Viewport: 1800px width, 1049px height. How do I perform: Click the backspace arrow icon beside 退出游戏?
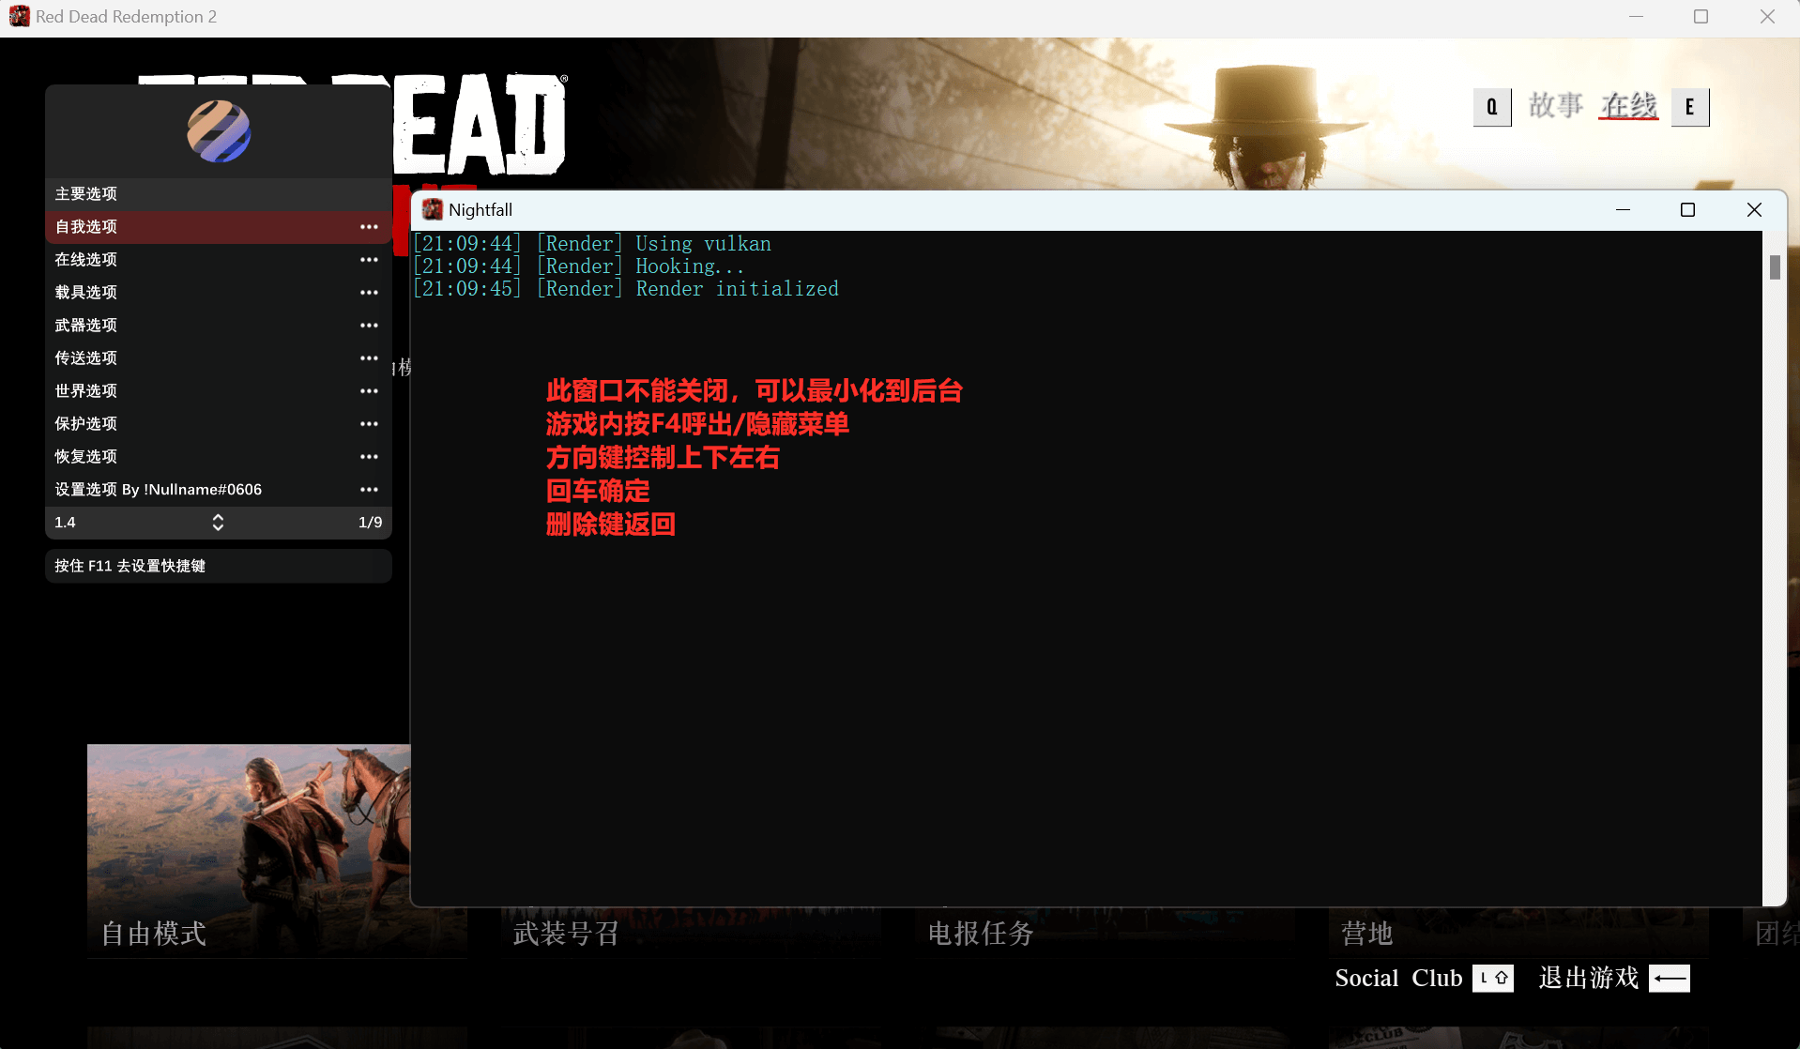[x=1670, y=978]
